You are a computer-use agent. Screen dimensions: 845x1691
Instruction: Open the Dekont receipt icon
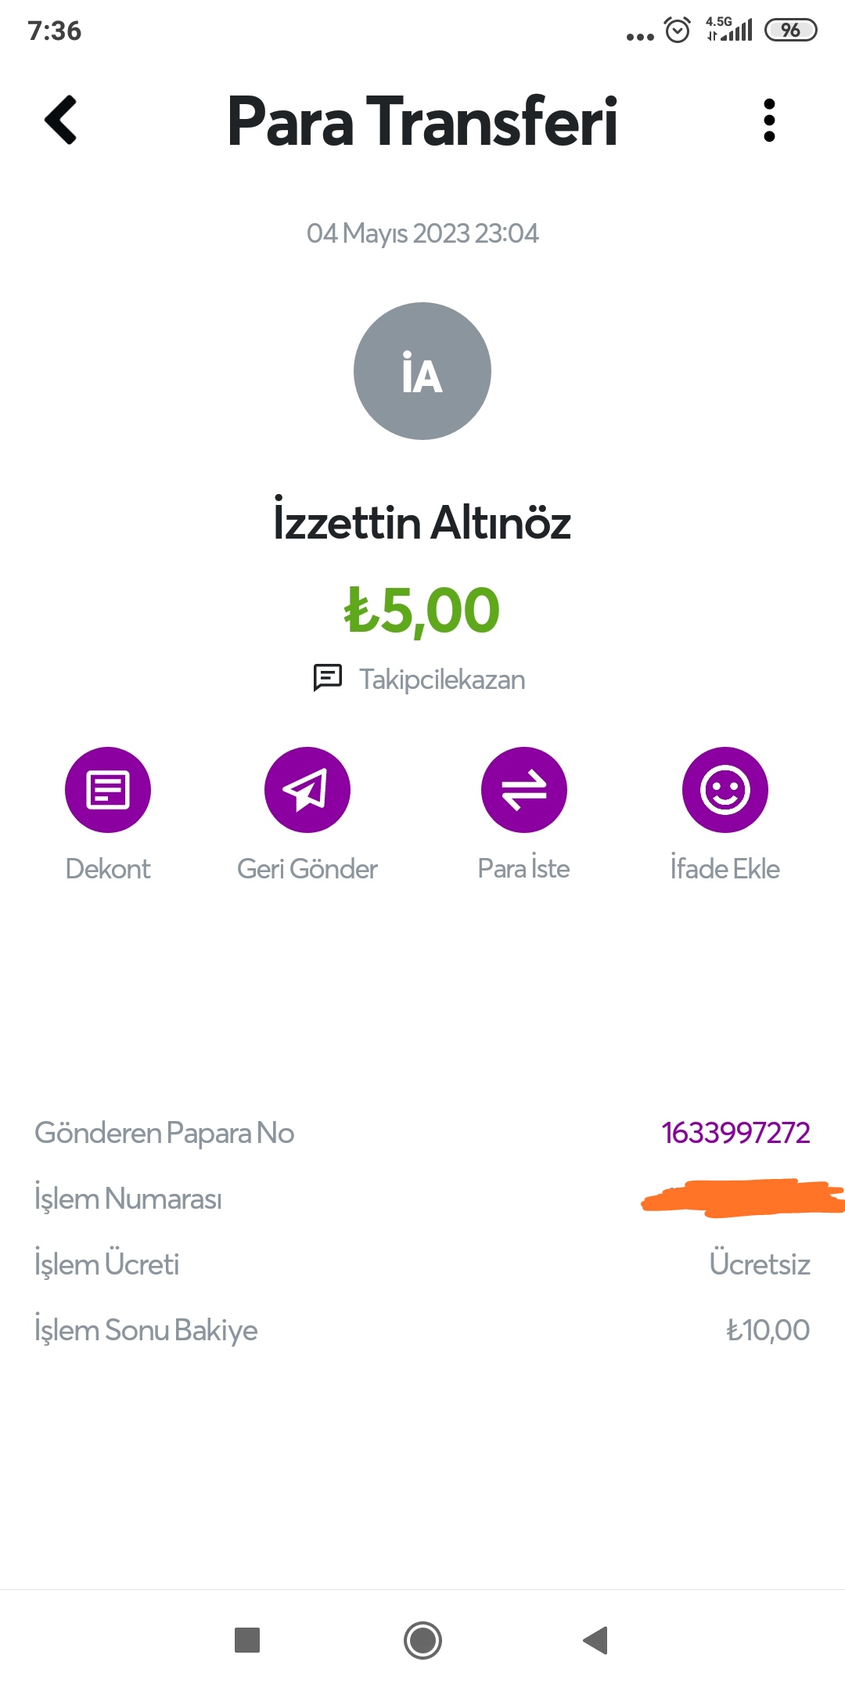(x=108, y=790)
